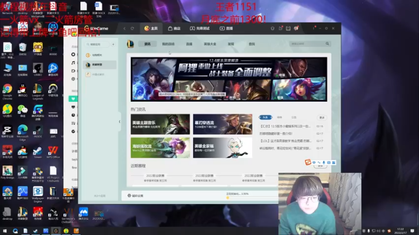Toggle Sogou Chinese/English 中 mode

tap(314, 162)
